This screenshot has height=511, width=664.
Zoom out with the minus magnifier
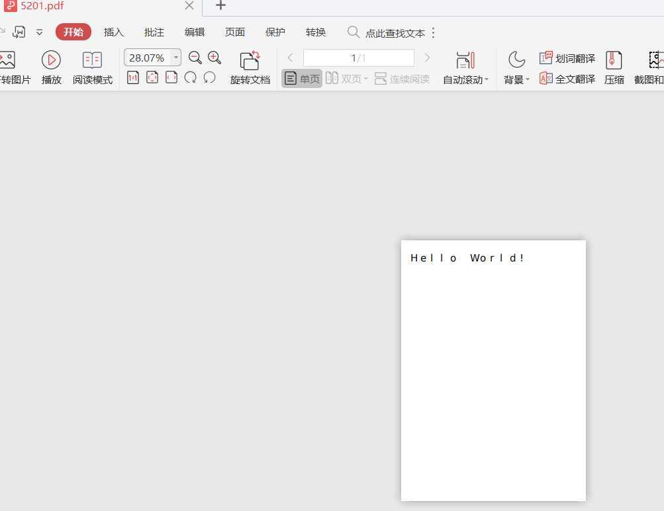195,58
